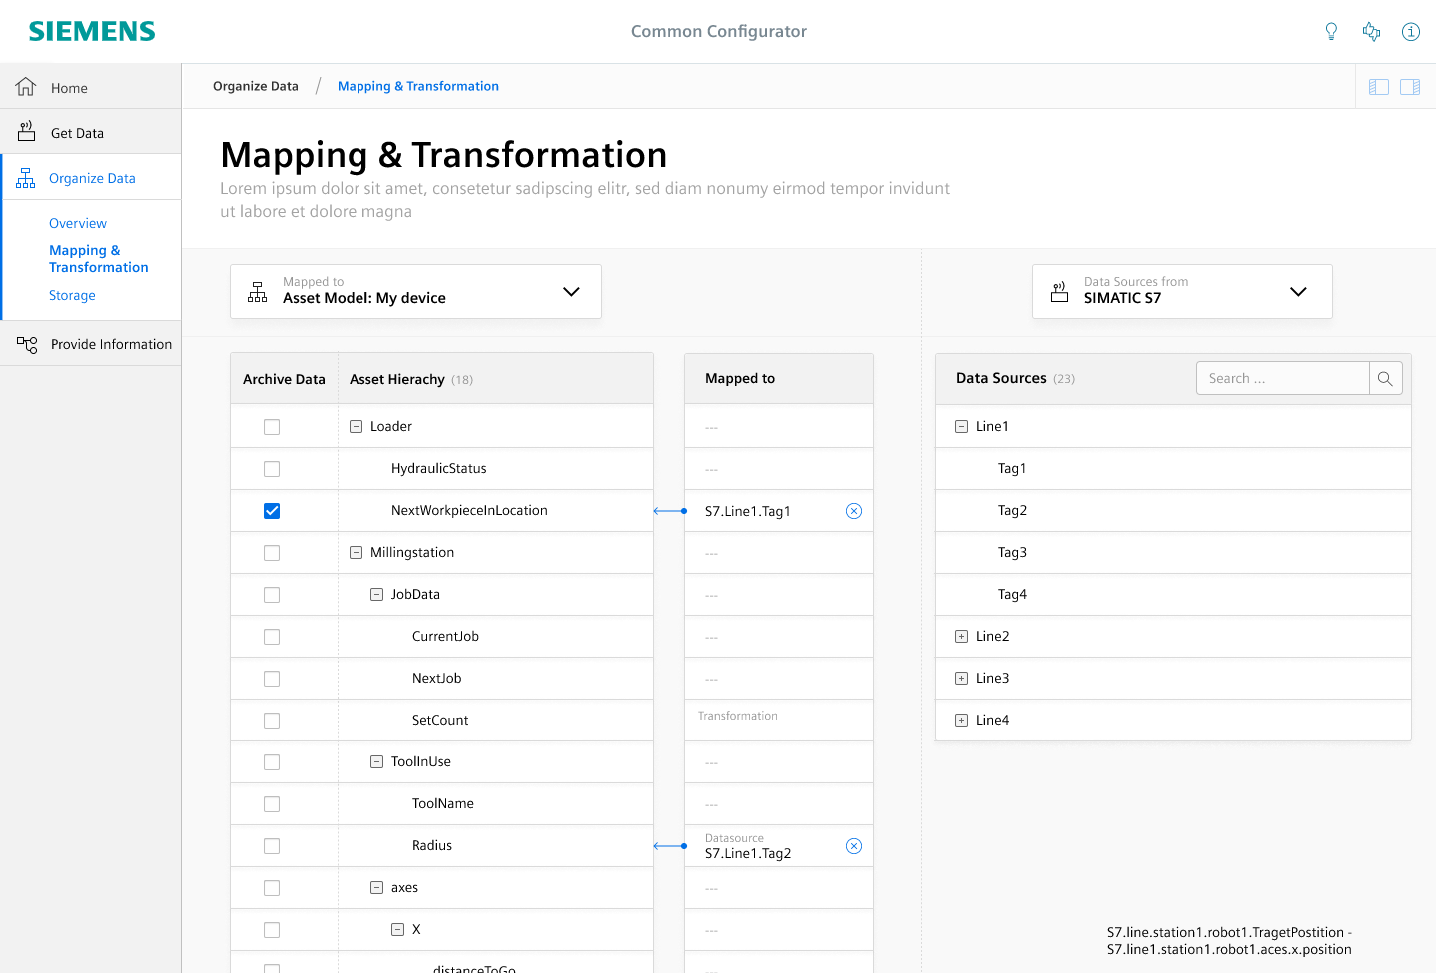Image resolution: width=1436 pixels, height=973 pixels.
Task: Toggle the right panel layout icon
Action: tap(1409, 87)
